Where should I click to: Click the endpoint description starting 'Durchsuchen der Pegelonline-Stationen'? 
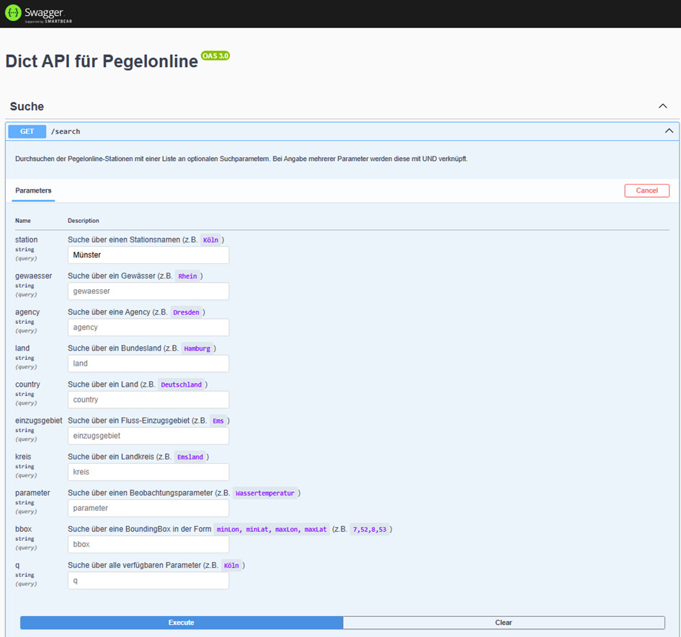click(x=241, y=159)
